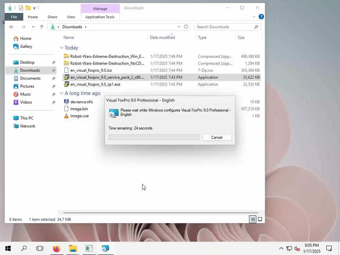Click the New folder quick access icon
Viewport: 340px width, 255px height.
pos(28,8)
